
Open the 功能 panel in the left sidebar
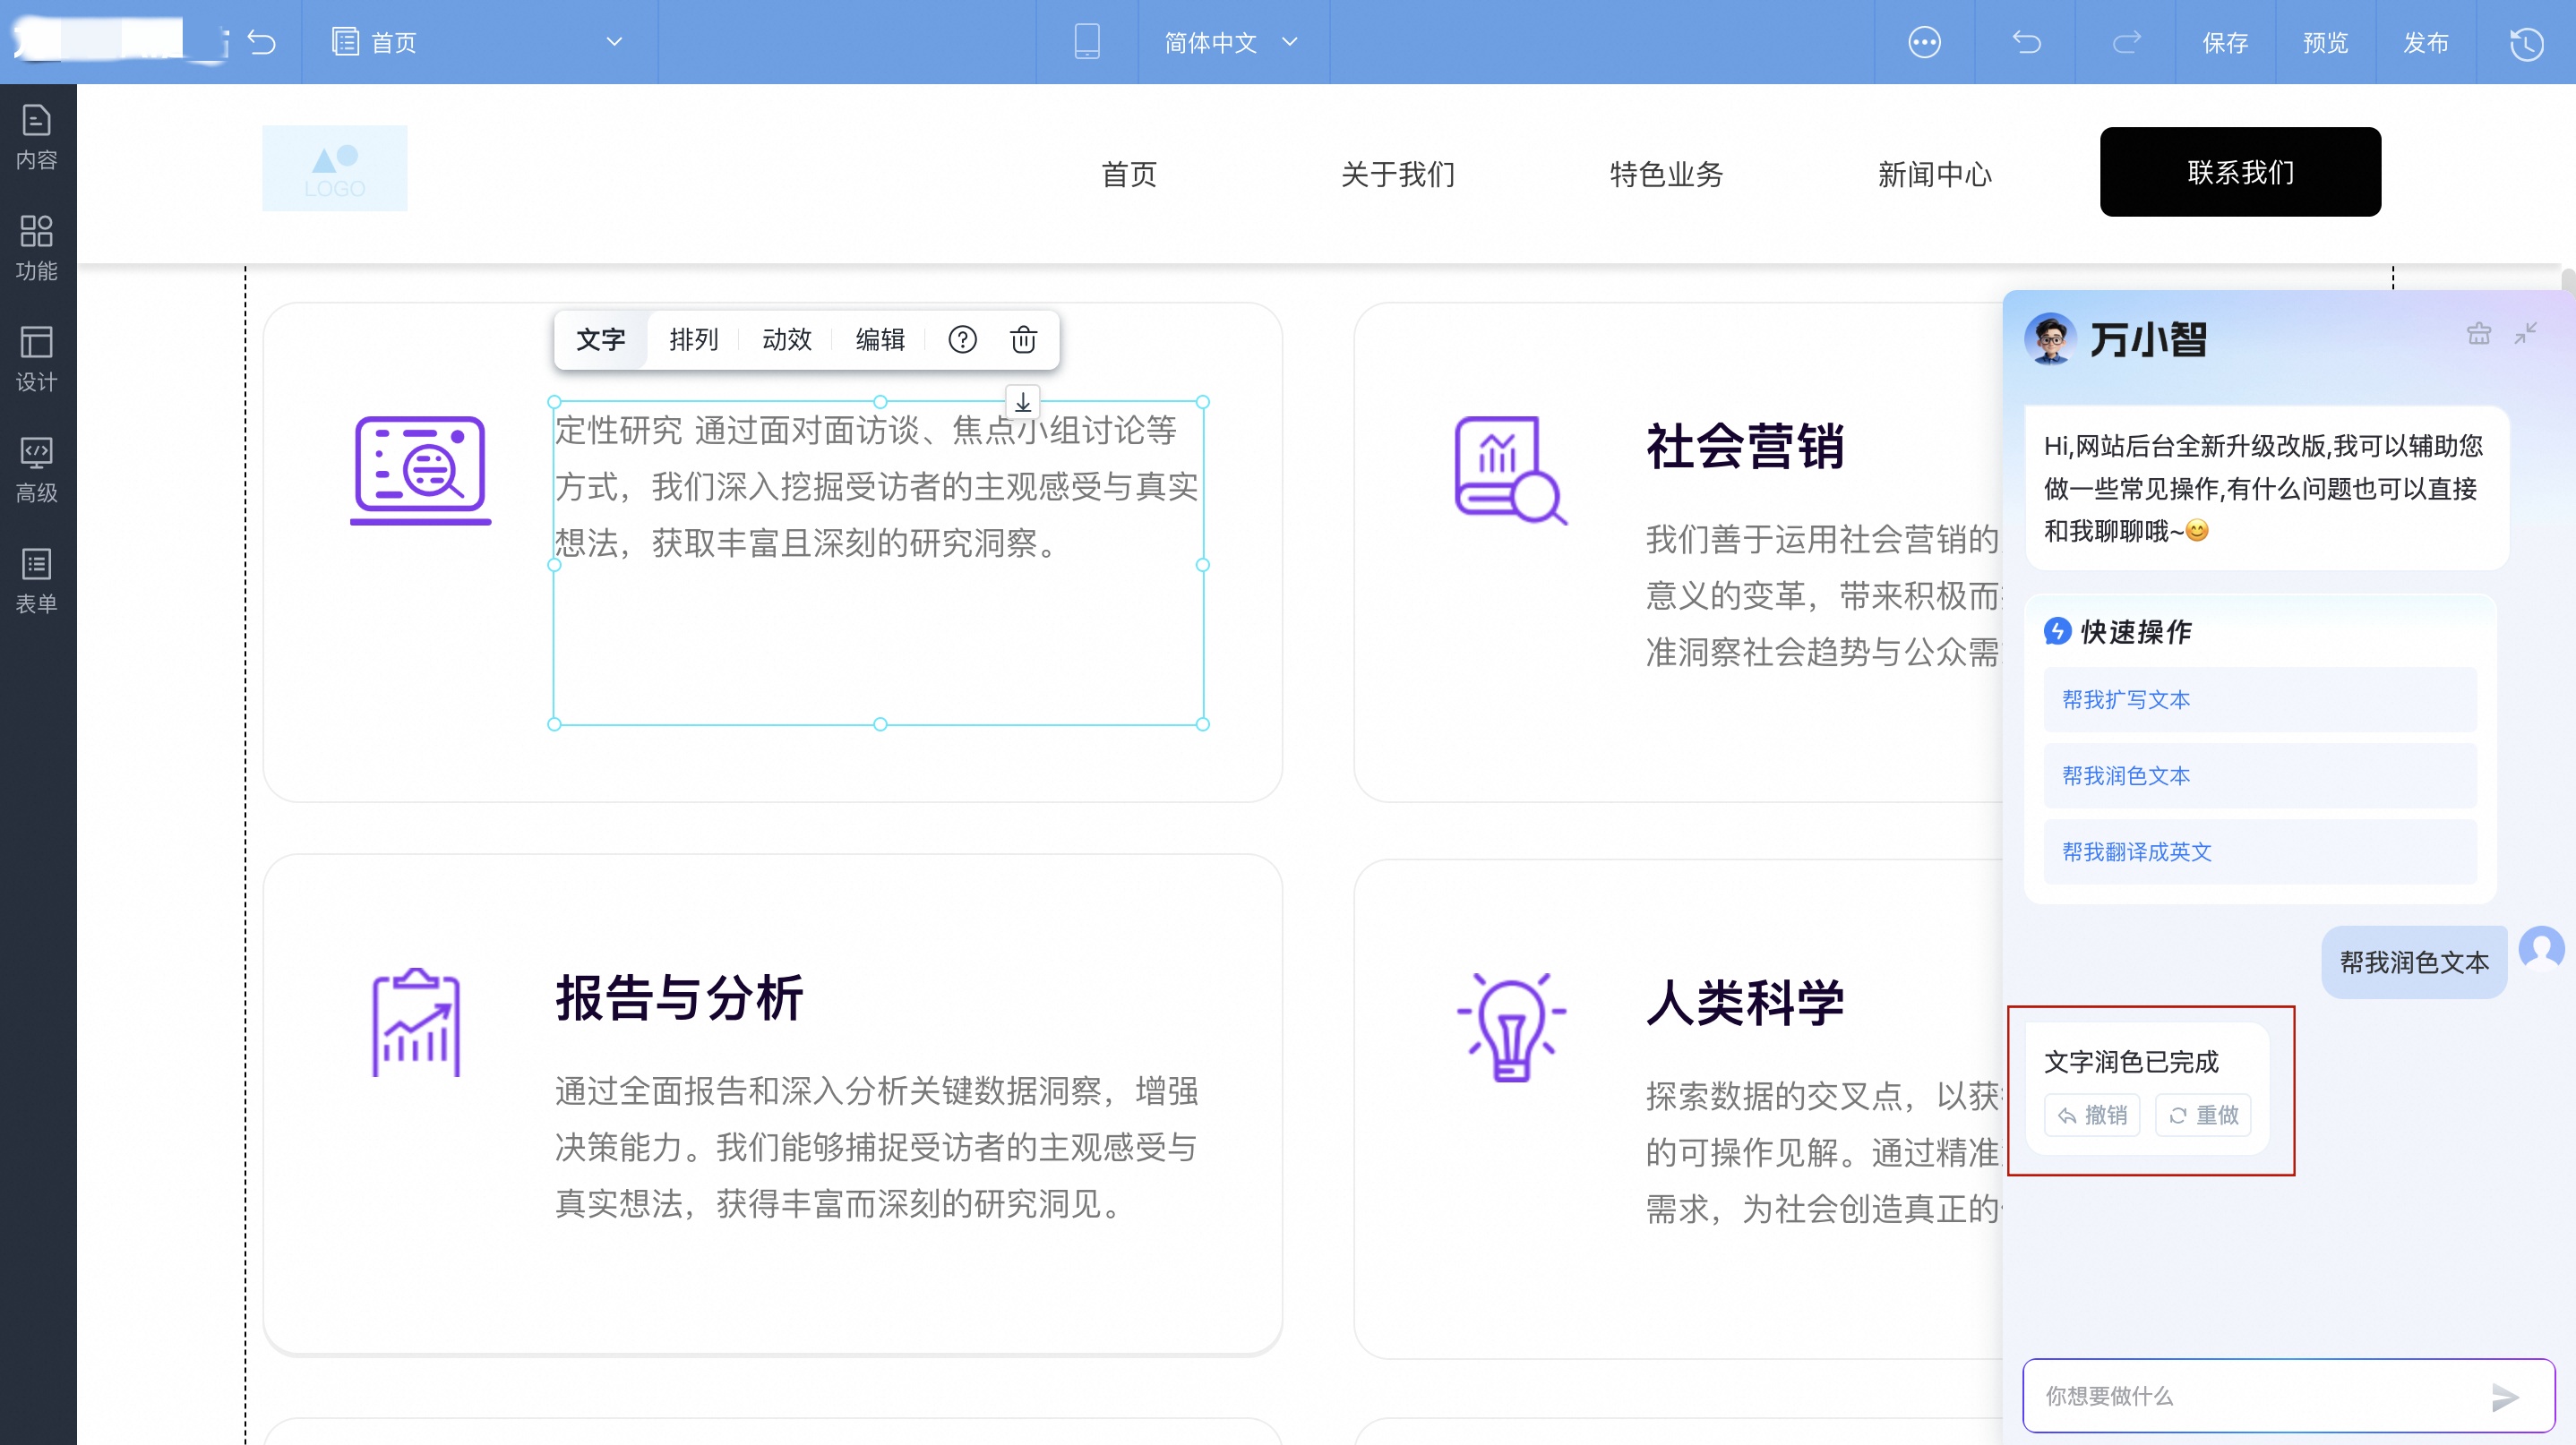click(x=37, y=247)
